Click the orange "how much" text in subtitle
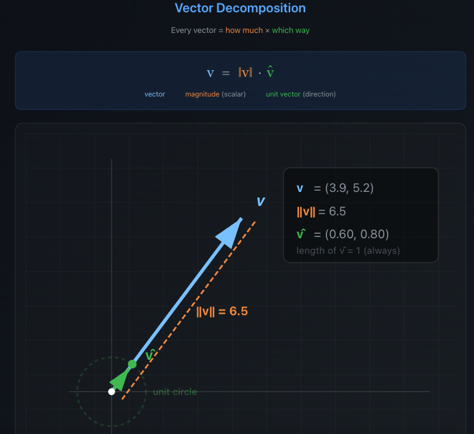Image resolution: width=474 pixels, height=434 pixels. pyautogui.click(x=244, y=30)
